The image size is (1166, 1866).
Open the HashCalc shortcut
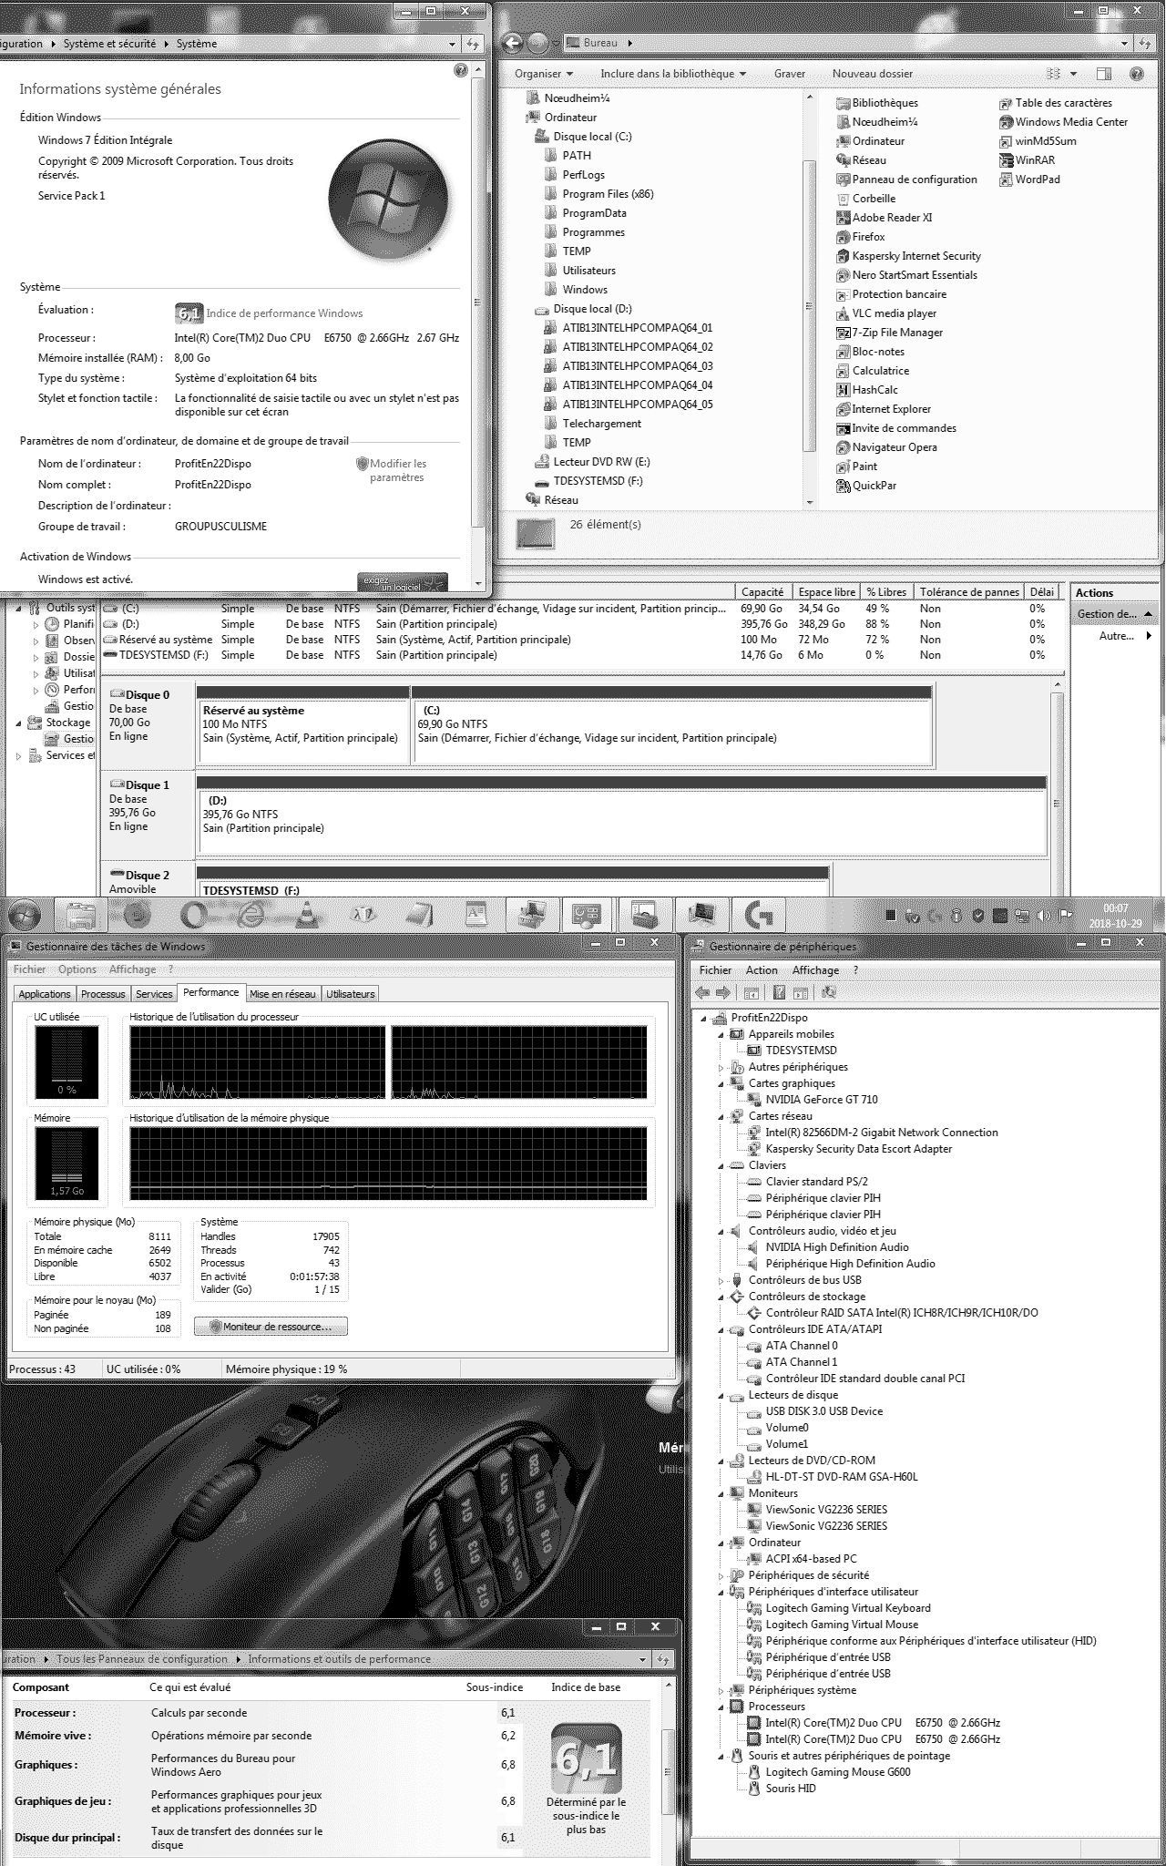[866, 390]
